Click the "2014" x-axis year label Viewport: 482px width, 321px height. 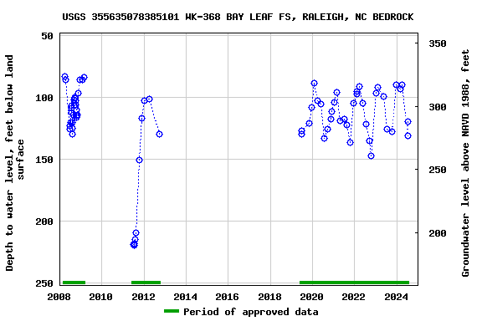186,297
